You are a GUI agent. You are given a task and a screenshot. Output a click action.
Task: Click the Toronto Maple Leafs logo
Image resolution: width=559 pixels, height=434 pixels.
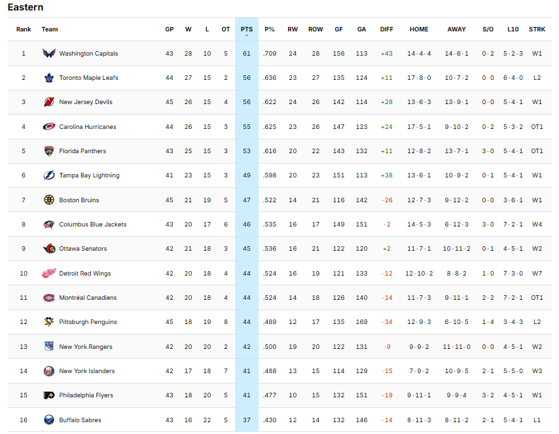tap(49, 78)
